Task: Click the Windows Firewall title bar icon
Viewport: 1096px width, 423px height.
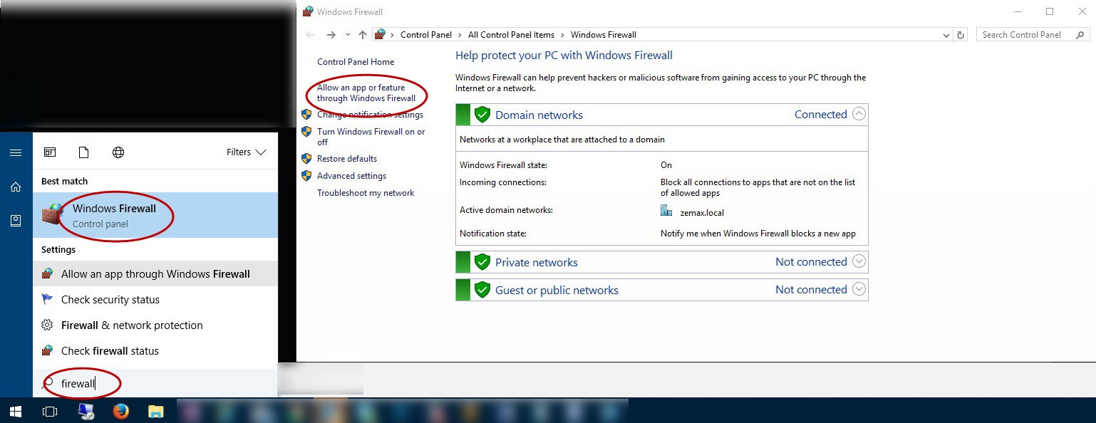Action: click(308, 11)
